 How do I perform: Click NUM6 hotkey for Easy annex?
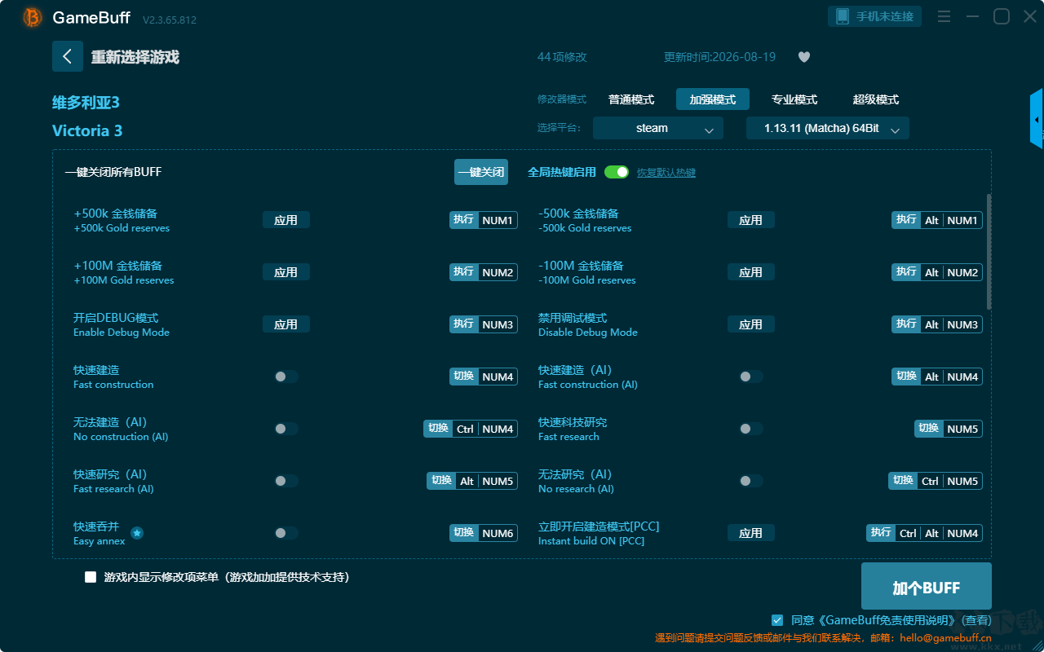[x=498, y=533]
